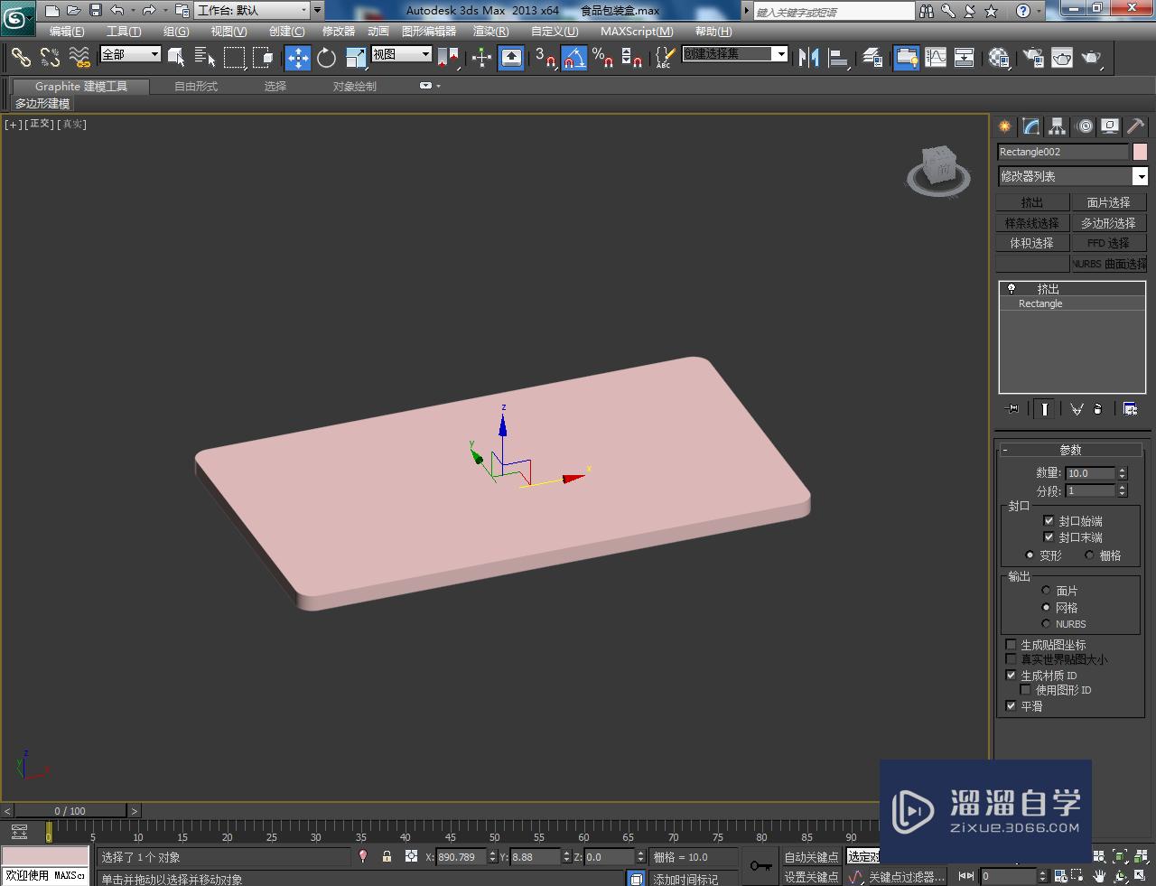Image resolution: width=1156 pixels, height=886 pixels.
Task: Click the 自动关键点 button
Action: (x=811, y=857)
